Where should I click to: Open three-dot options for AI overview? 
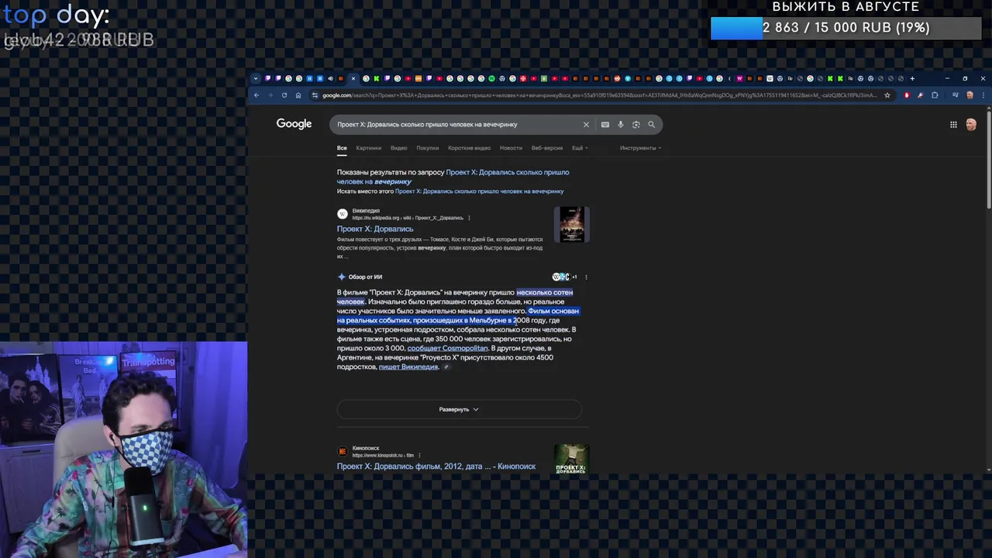click(x=586, y=277)
